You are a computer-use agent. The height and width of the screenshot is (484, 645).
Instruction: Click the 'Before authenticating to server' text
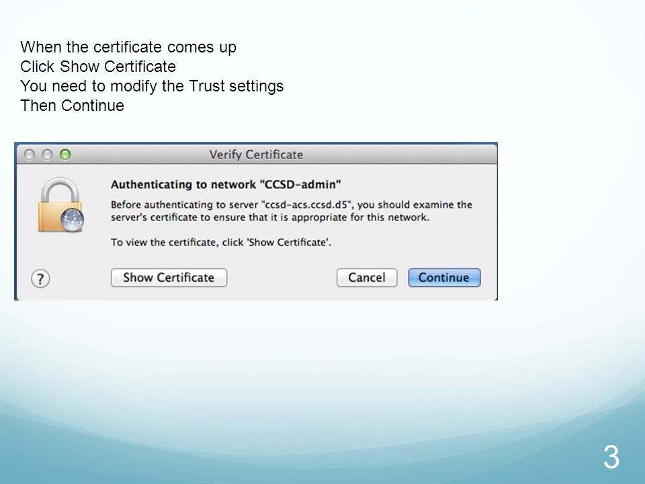pyautogui.click(x=291, y=210)
